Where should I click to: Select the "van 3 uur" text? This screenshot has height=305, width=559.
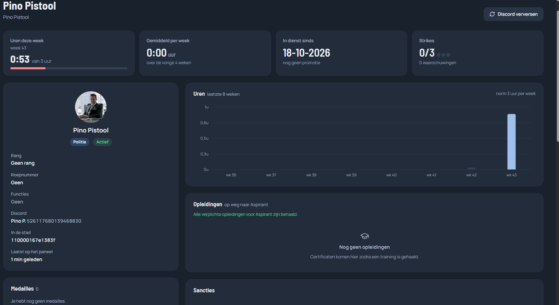41,61
